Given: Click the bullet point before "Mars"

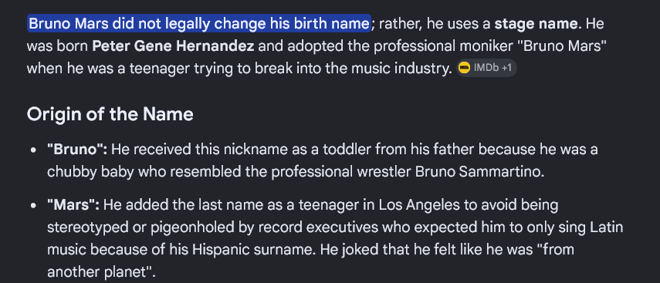Looking at the screenshot, I should click(34, 206).
